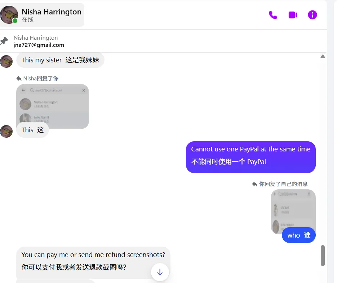Click the chat scrollbar thumb

pos(323,256)
